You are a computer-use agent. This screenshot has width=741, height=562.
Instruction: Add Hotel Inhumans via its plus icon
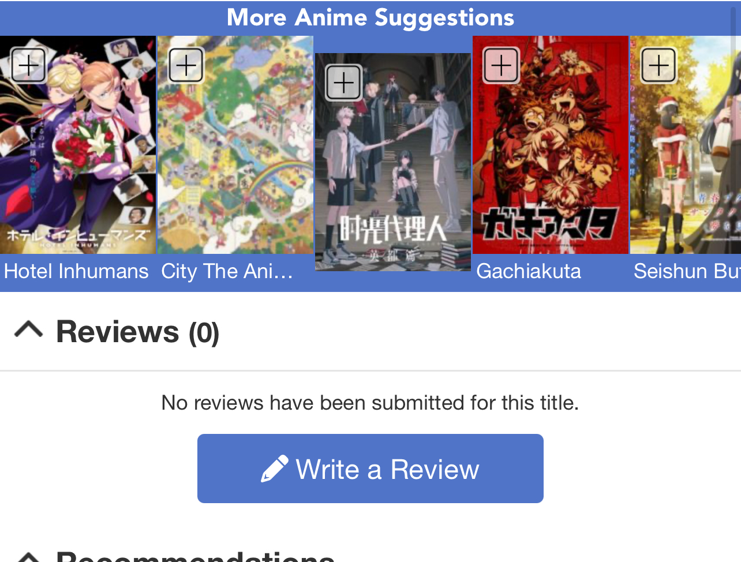pyautogui.click(x=29, y=65)
